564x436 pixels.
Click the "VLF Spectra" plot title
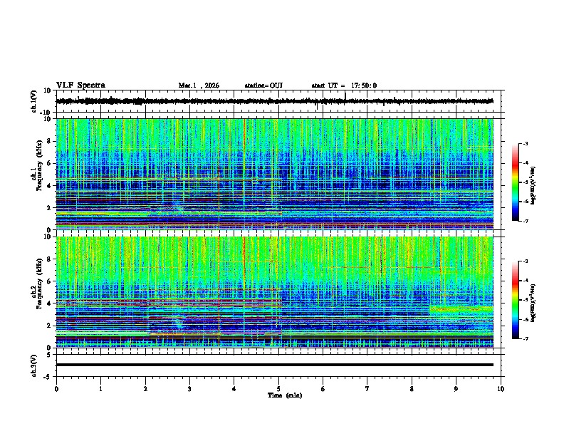click(80, 85)
